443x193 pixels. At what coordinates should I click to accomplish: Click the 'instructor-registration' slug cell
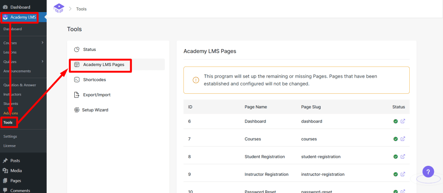tap(323, 174)
